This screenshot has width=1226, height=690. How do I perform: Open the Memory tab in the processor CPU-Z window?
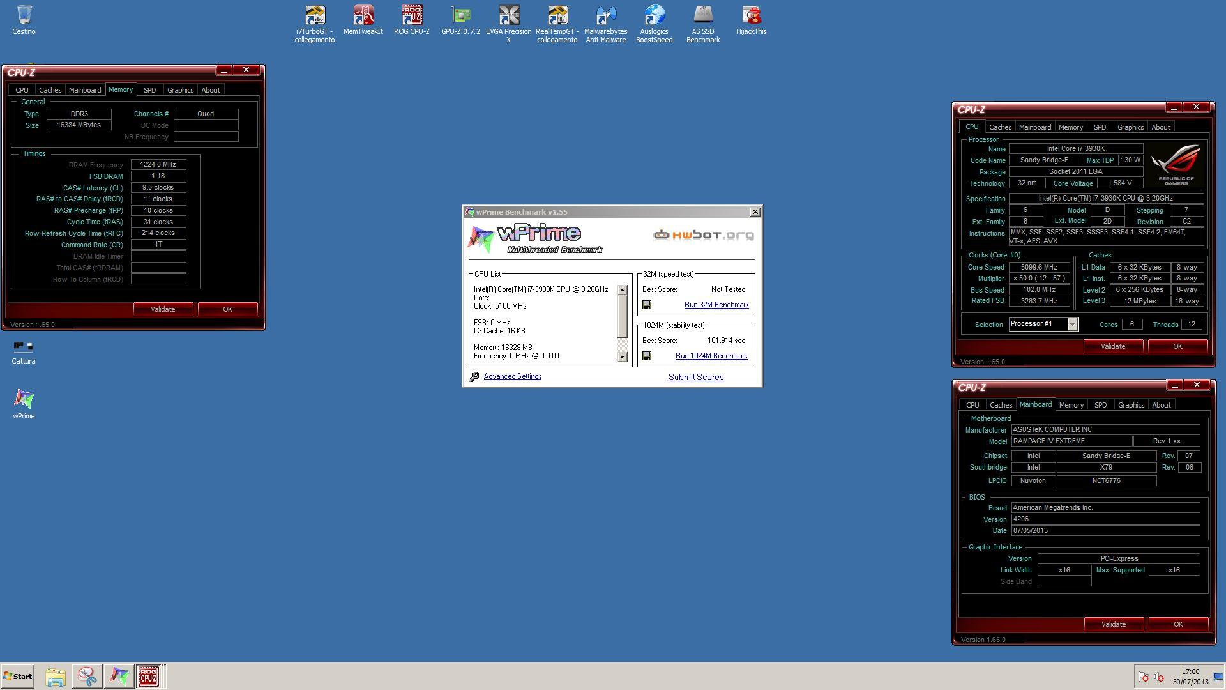click(1070, 127)
